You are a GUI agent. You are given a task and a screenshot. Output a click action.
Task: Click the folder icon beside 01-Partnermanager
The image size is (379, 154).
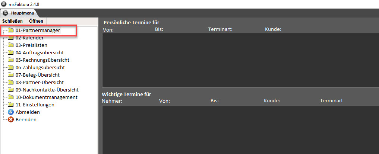[11, 31]
